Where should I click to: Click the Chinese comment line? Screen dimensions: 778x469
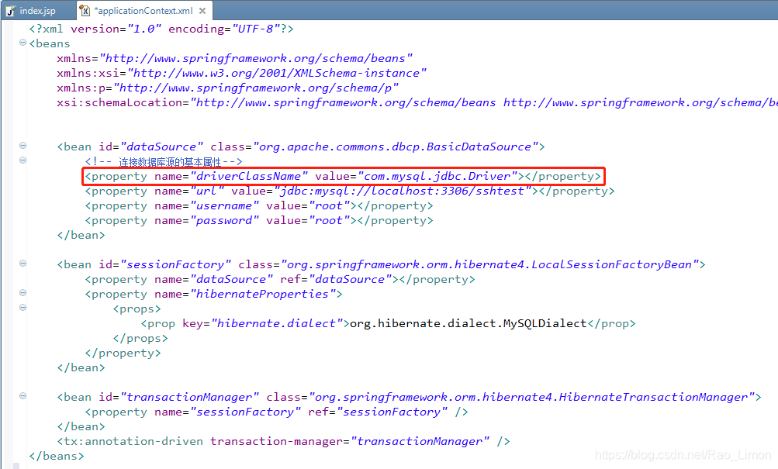pos(163,161)
